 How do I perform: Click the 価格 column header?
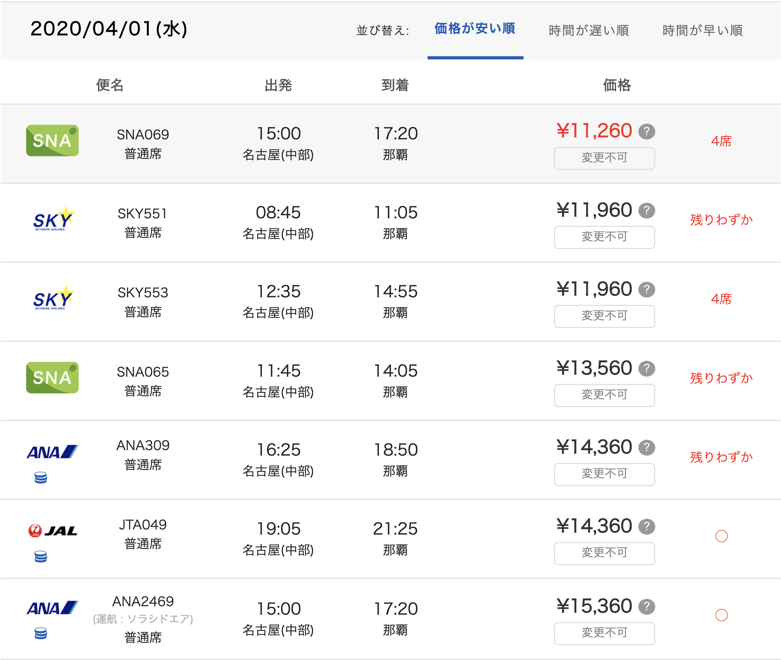(617, 85)
